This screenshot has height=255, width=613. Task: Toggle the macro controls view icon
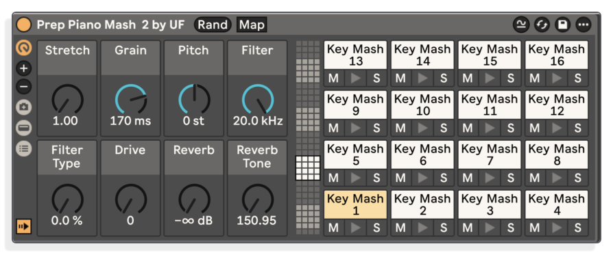[24, 48]
